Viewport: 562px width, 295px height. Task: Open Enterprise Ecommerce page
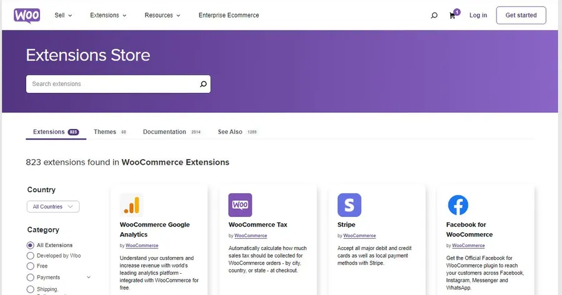tap(229, 16)
